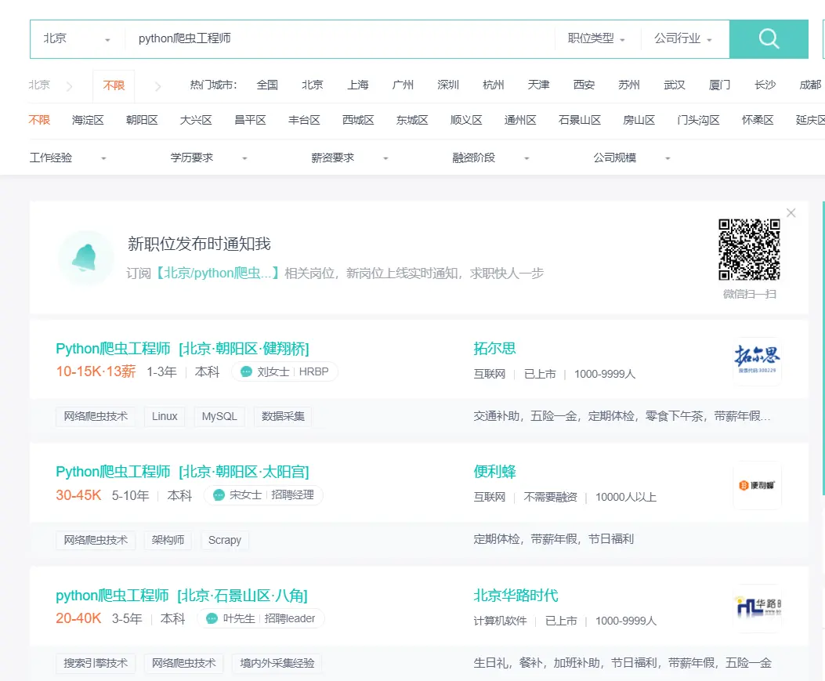The image size is (825, 681).
Task: Open 拓尔思 company page
Action: 494,349
